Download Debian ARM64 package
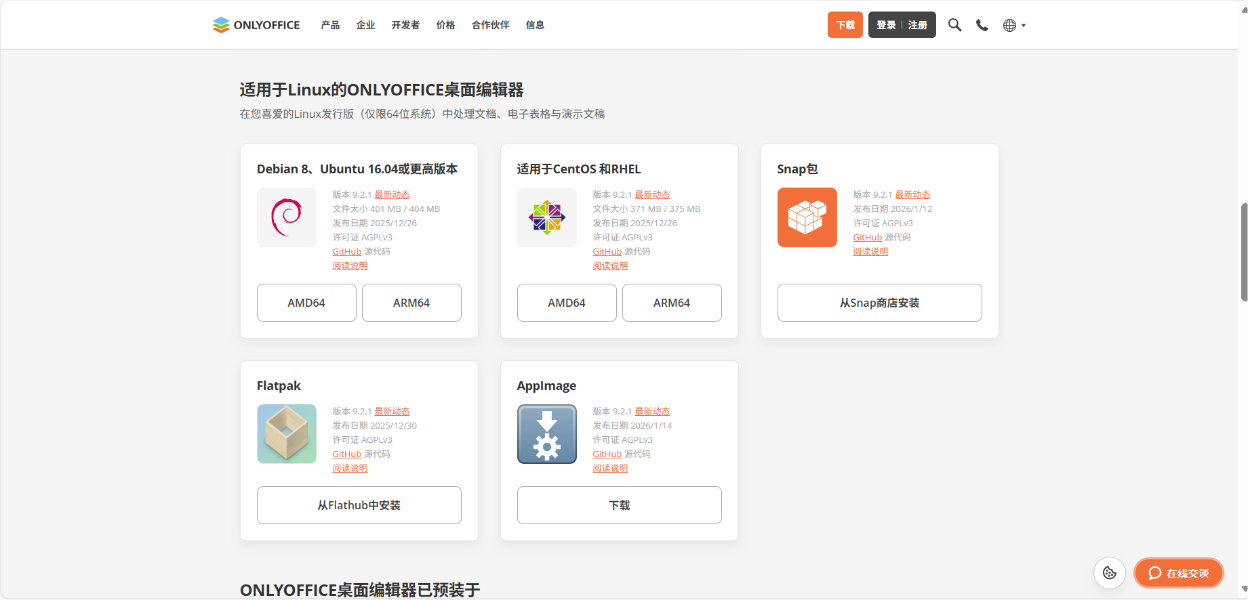This screenshot has width=1248, height=600. (x=411, y=303)
